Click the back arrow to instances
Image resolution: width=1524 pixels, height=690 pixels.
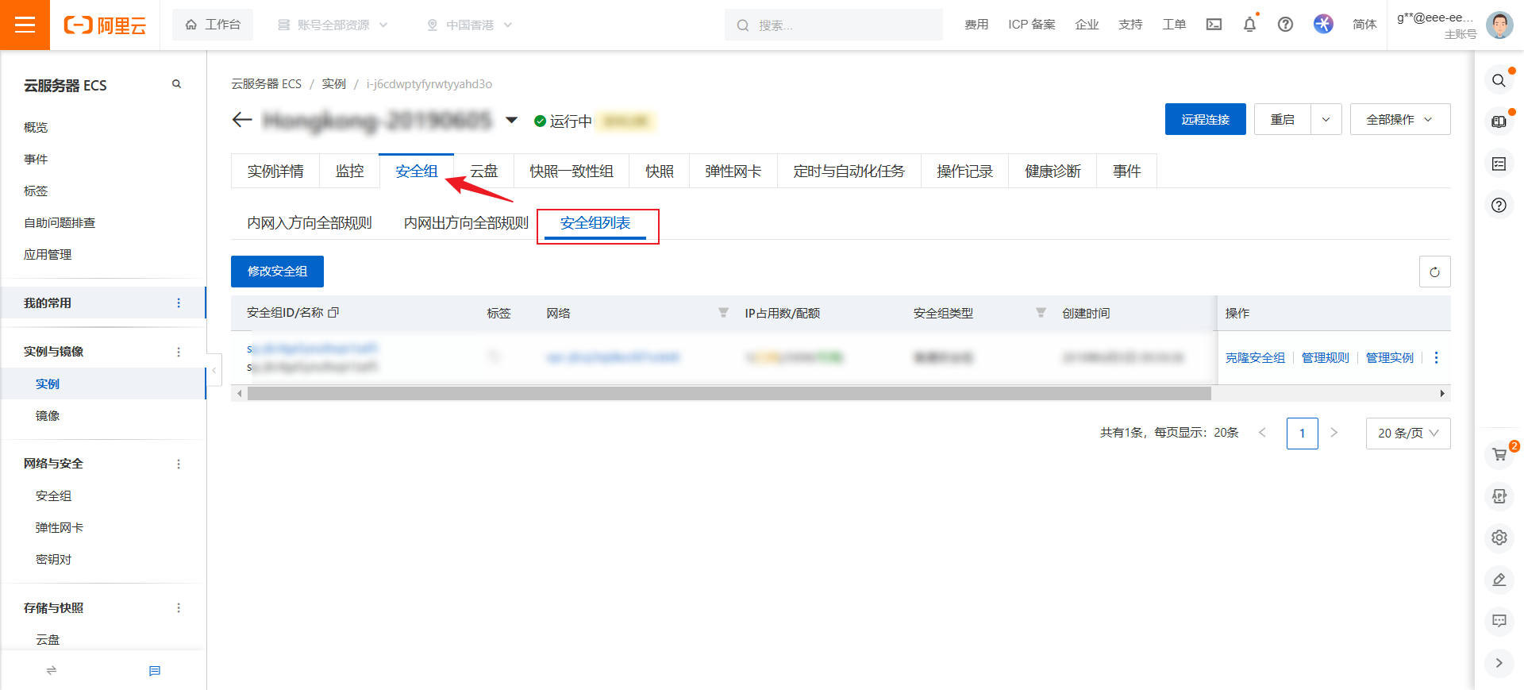pyautogui.click(x=242, y=120)
